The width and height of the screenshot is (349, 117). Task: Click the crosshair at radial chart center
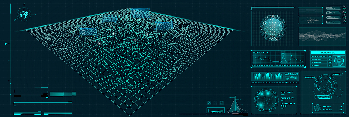325,86
